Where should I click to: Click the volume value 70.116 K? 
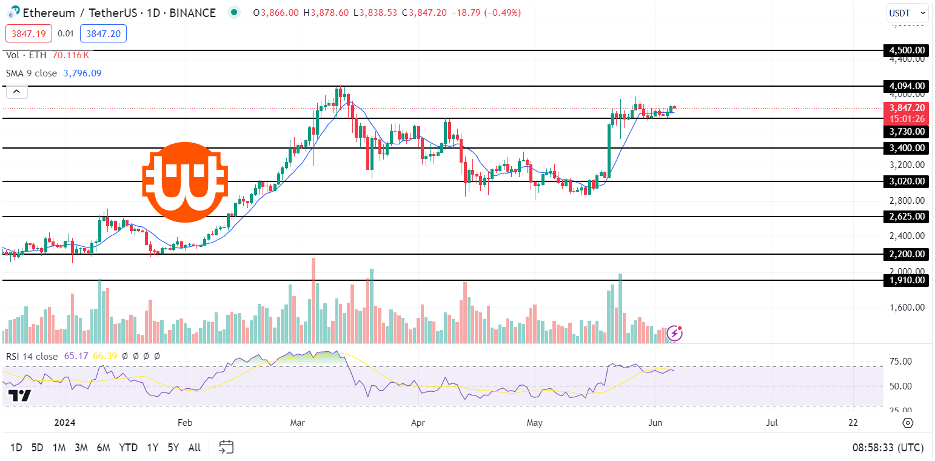pyautogui.click(x=71, y=55)
